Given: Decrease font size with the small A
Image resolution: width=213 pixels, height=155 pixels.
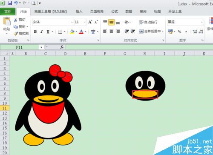Looking at the screenshot, I should click(x=96, y=22).
